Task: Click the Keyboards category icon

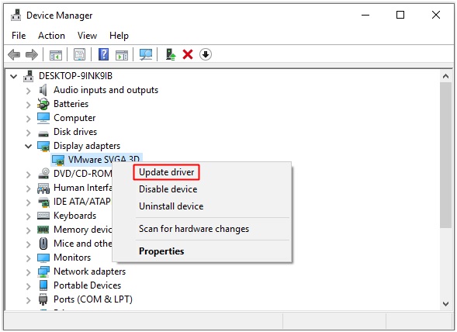Action: click(x=43, y=216)
